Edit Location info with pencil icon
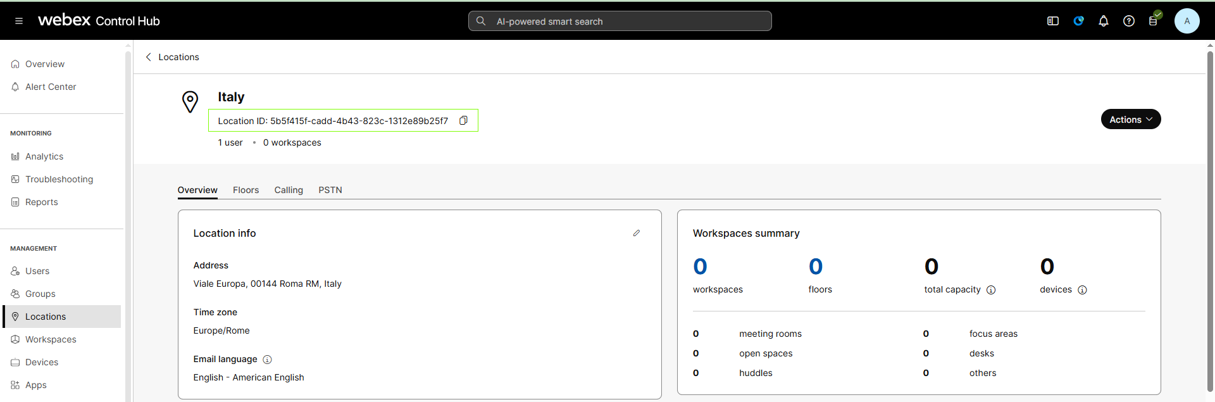 637,233
